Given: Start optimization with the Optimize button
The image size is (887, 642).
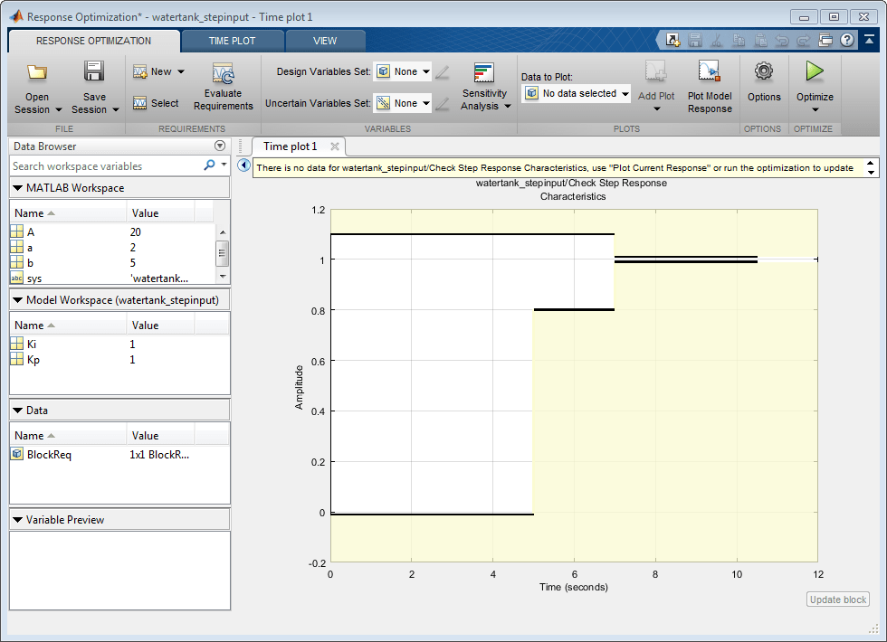Looking at the screenshot, I should [x=815, y=72].
